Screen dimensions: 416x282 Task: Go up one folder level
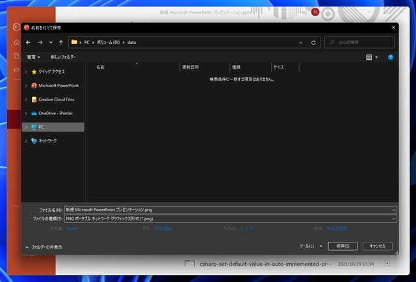click(61, 42)
